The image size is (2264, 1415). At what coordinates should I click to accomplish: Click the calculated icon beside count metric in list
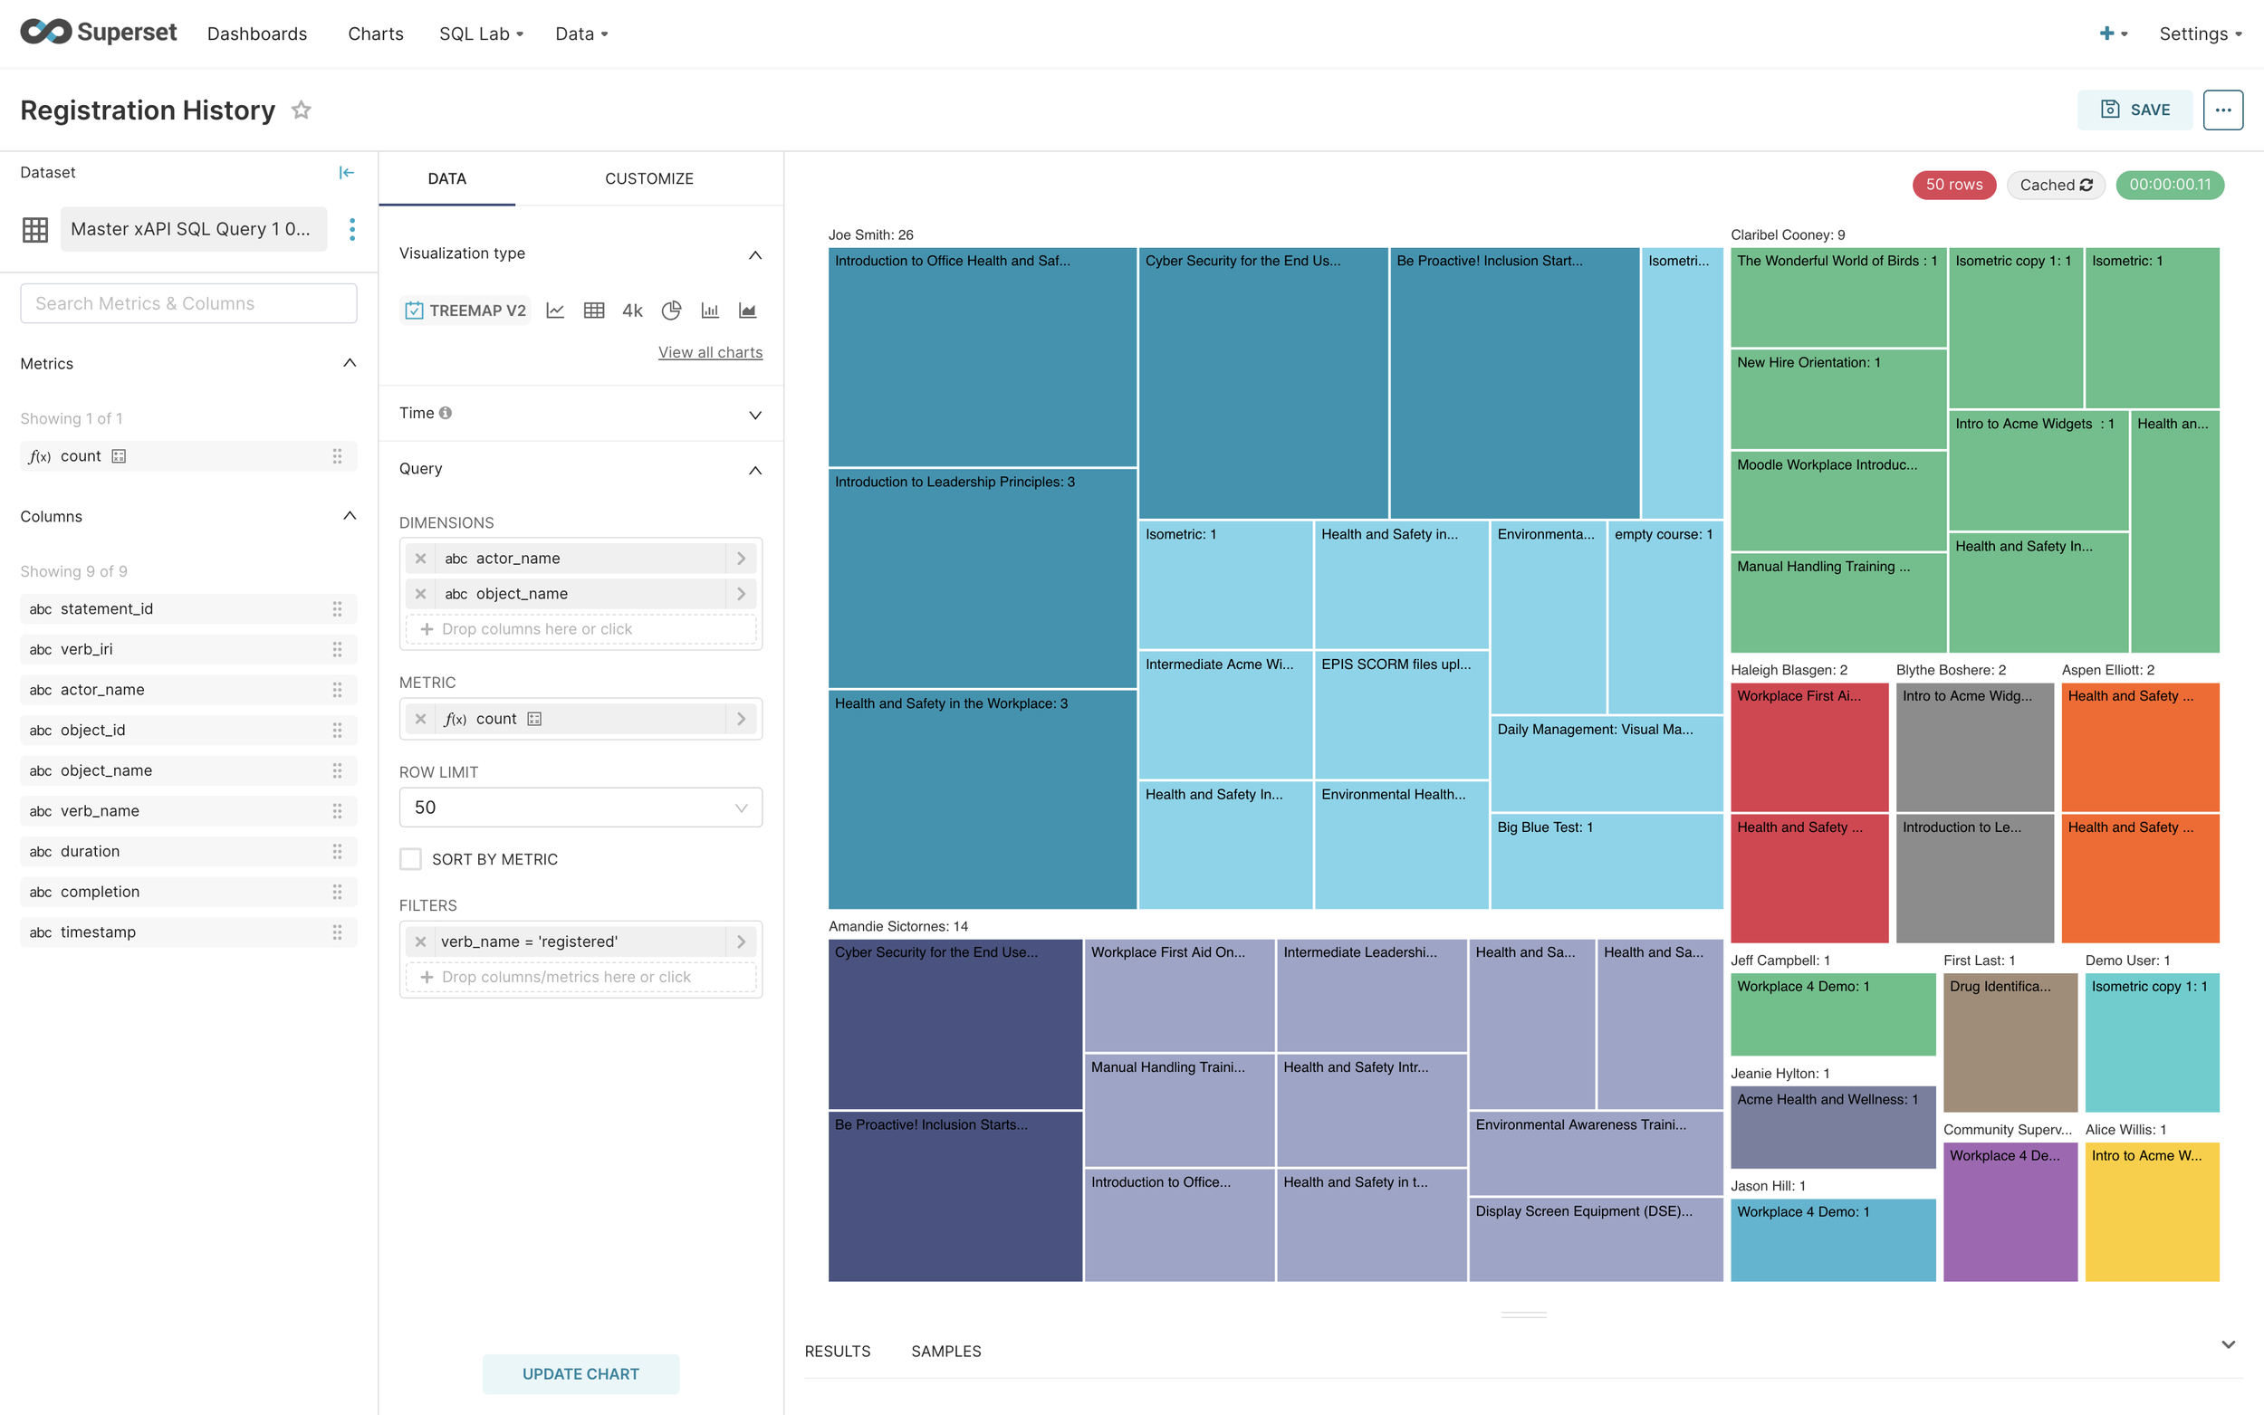click(x=119, y=456)
